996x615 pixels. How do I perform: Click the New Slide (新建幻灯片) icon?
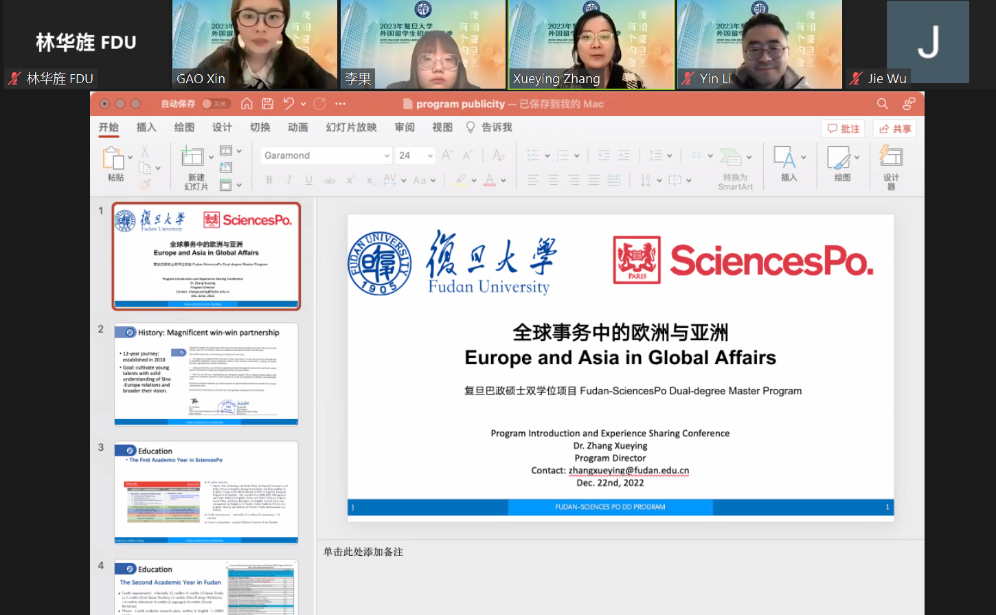point(192,157)
